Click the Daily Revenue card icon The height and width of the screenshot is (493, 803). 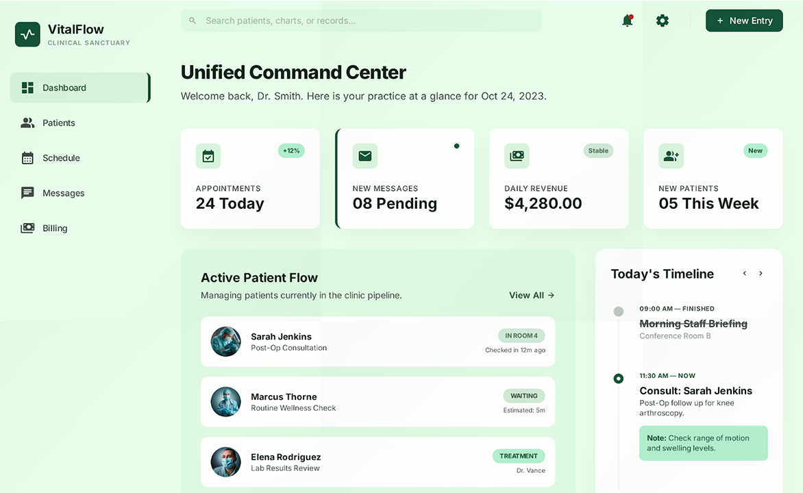coord(517,156)
